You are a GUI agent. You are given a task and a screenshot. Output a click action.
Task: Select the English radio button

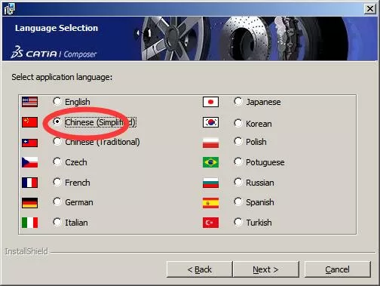click(x=57, y=101)
